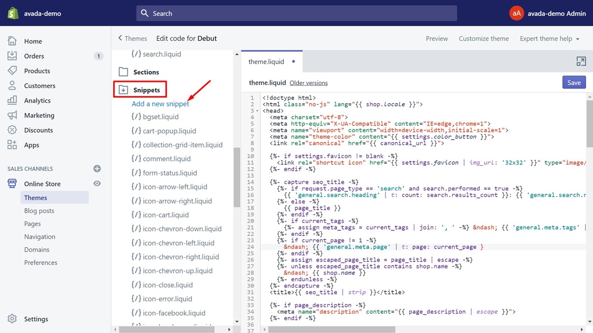Click the store search field

click(x=296, y=13)
